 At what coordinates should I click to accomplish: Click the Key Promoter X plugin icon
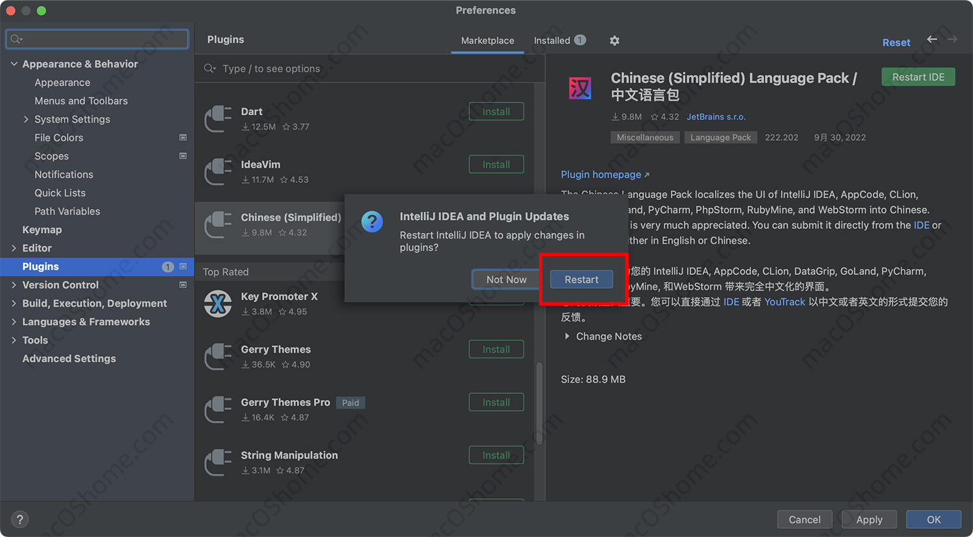point(218,304)
